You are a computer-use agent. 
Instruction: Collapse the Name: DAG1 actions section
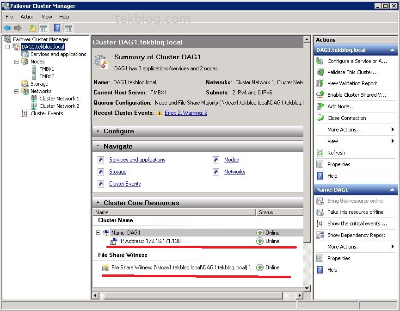(392, 190)
